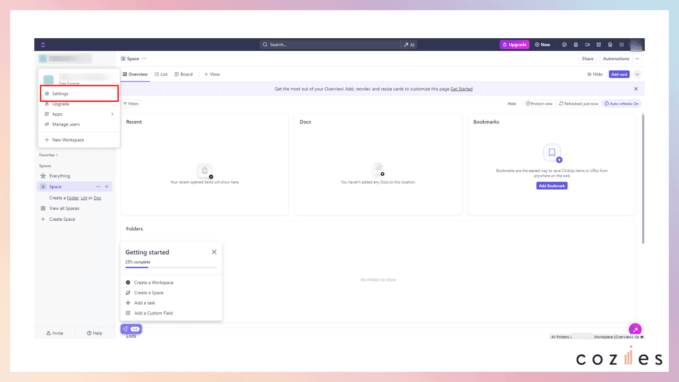Select Apps in workspace menu
Image resolution: width=679 pixels, height=382 pixels.
(79, 114)
